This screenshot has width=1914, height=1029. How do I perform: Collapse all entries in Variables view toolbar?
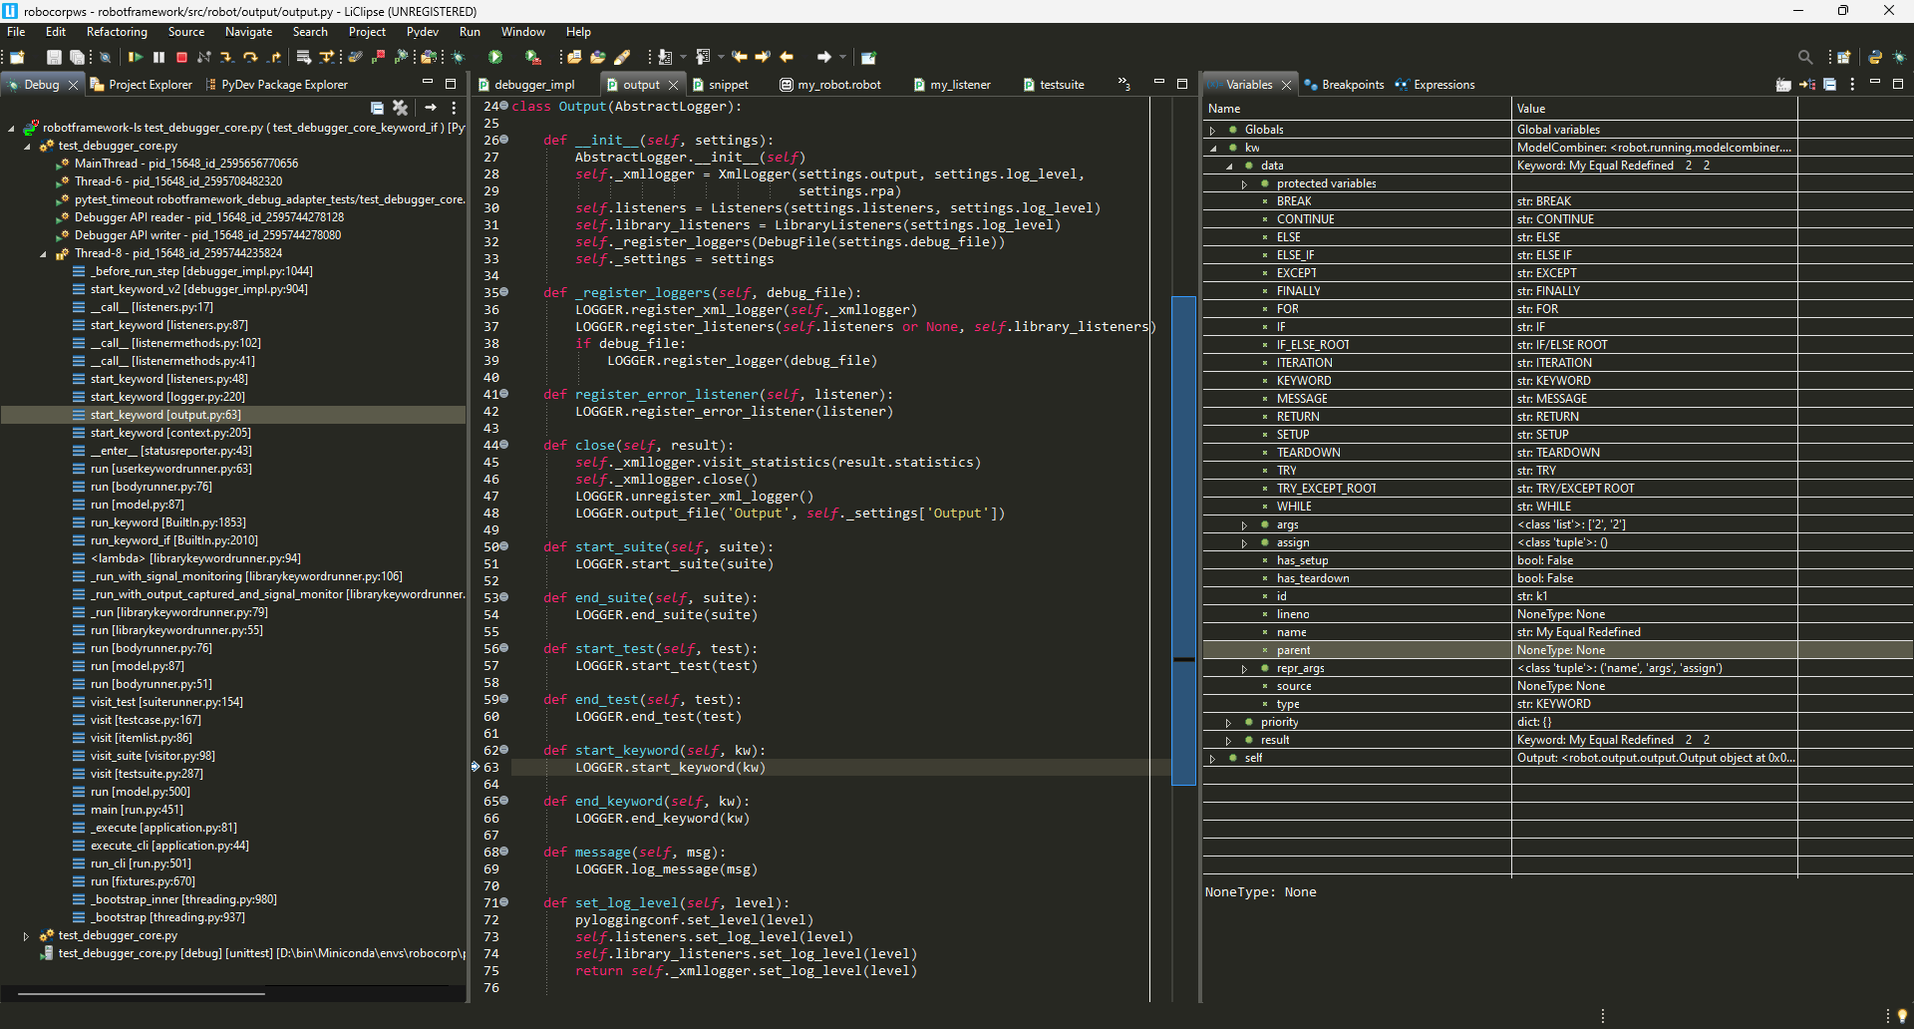[1830, 85]
